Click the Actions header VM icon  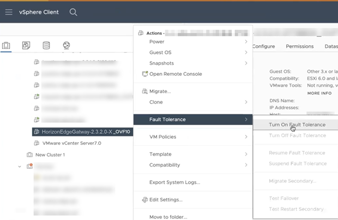tap(141, 33)
